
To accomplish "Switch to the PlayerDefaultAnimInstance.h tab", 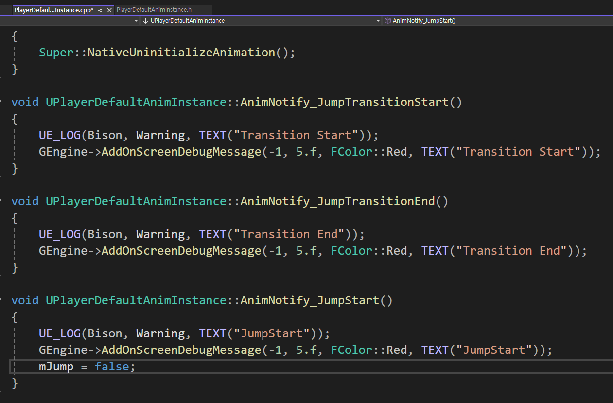I will (x=154, y=10).
